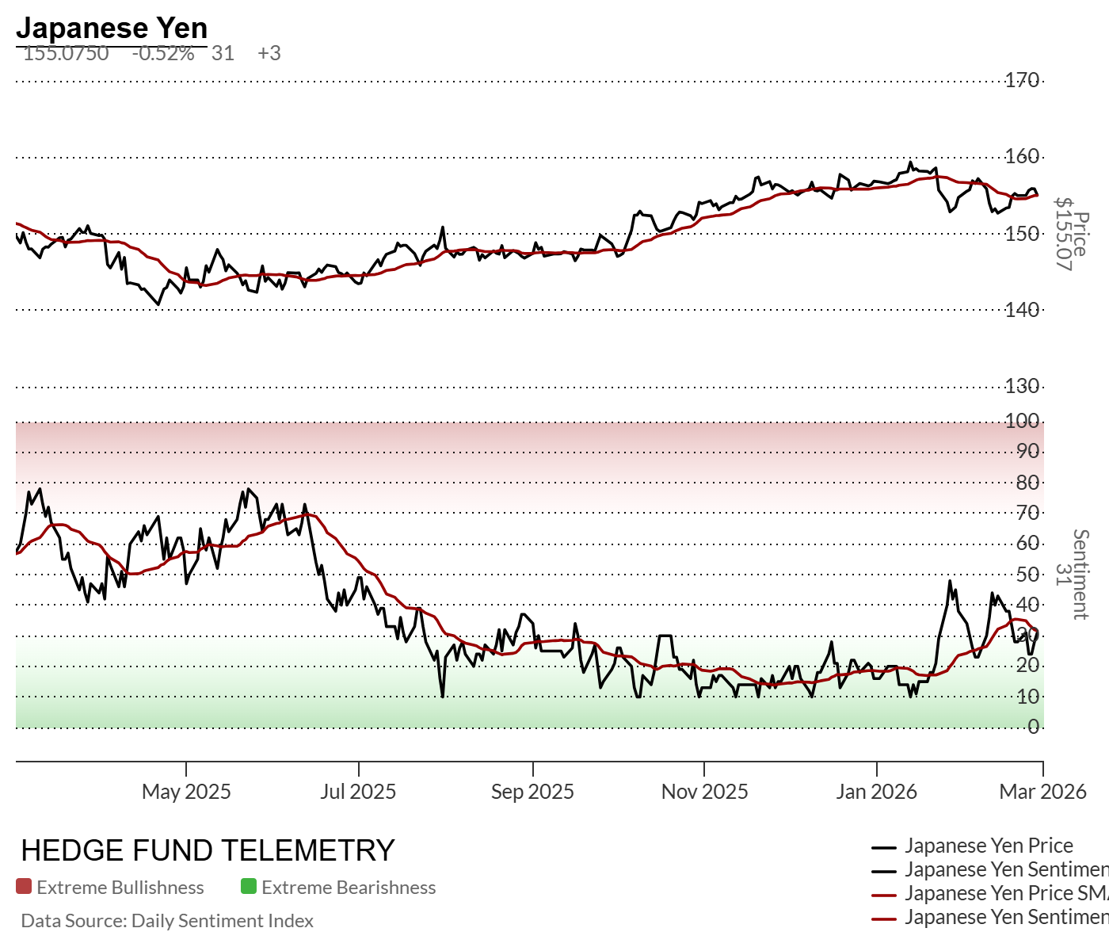Image resolution: width=1109 pixels, height=951 pixels.
Task: Select the 155.0750 price value in header
Action: [66, 53]
